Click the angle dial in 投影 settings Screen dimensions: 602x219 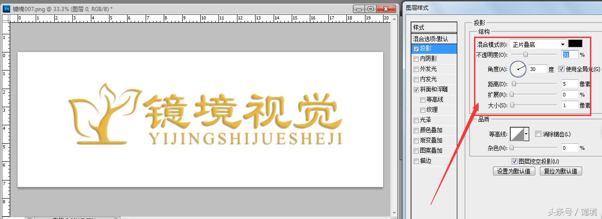pos(518,69)
